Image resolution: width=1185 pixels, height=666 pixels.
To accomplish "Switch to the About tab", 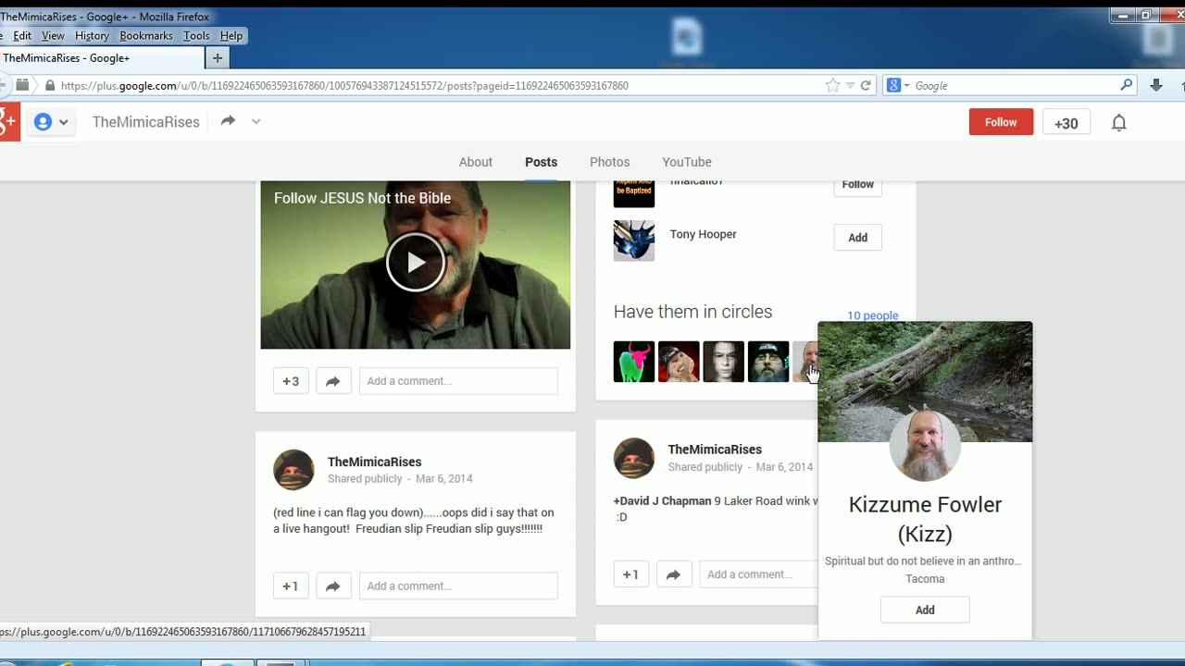I will pyautogui.click(x=476, y=162).
